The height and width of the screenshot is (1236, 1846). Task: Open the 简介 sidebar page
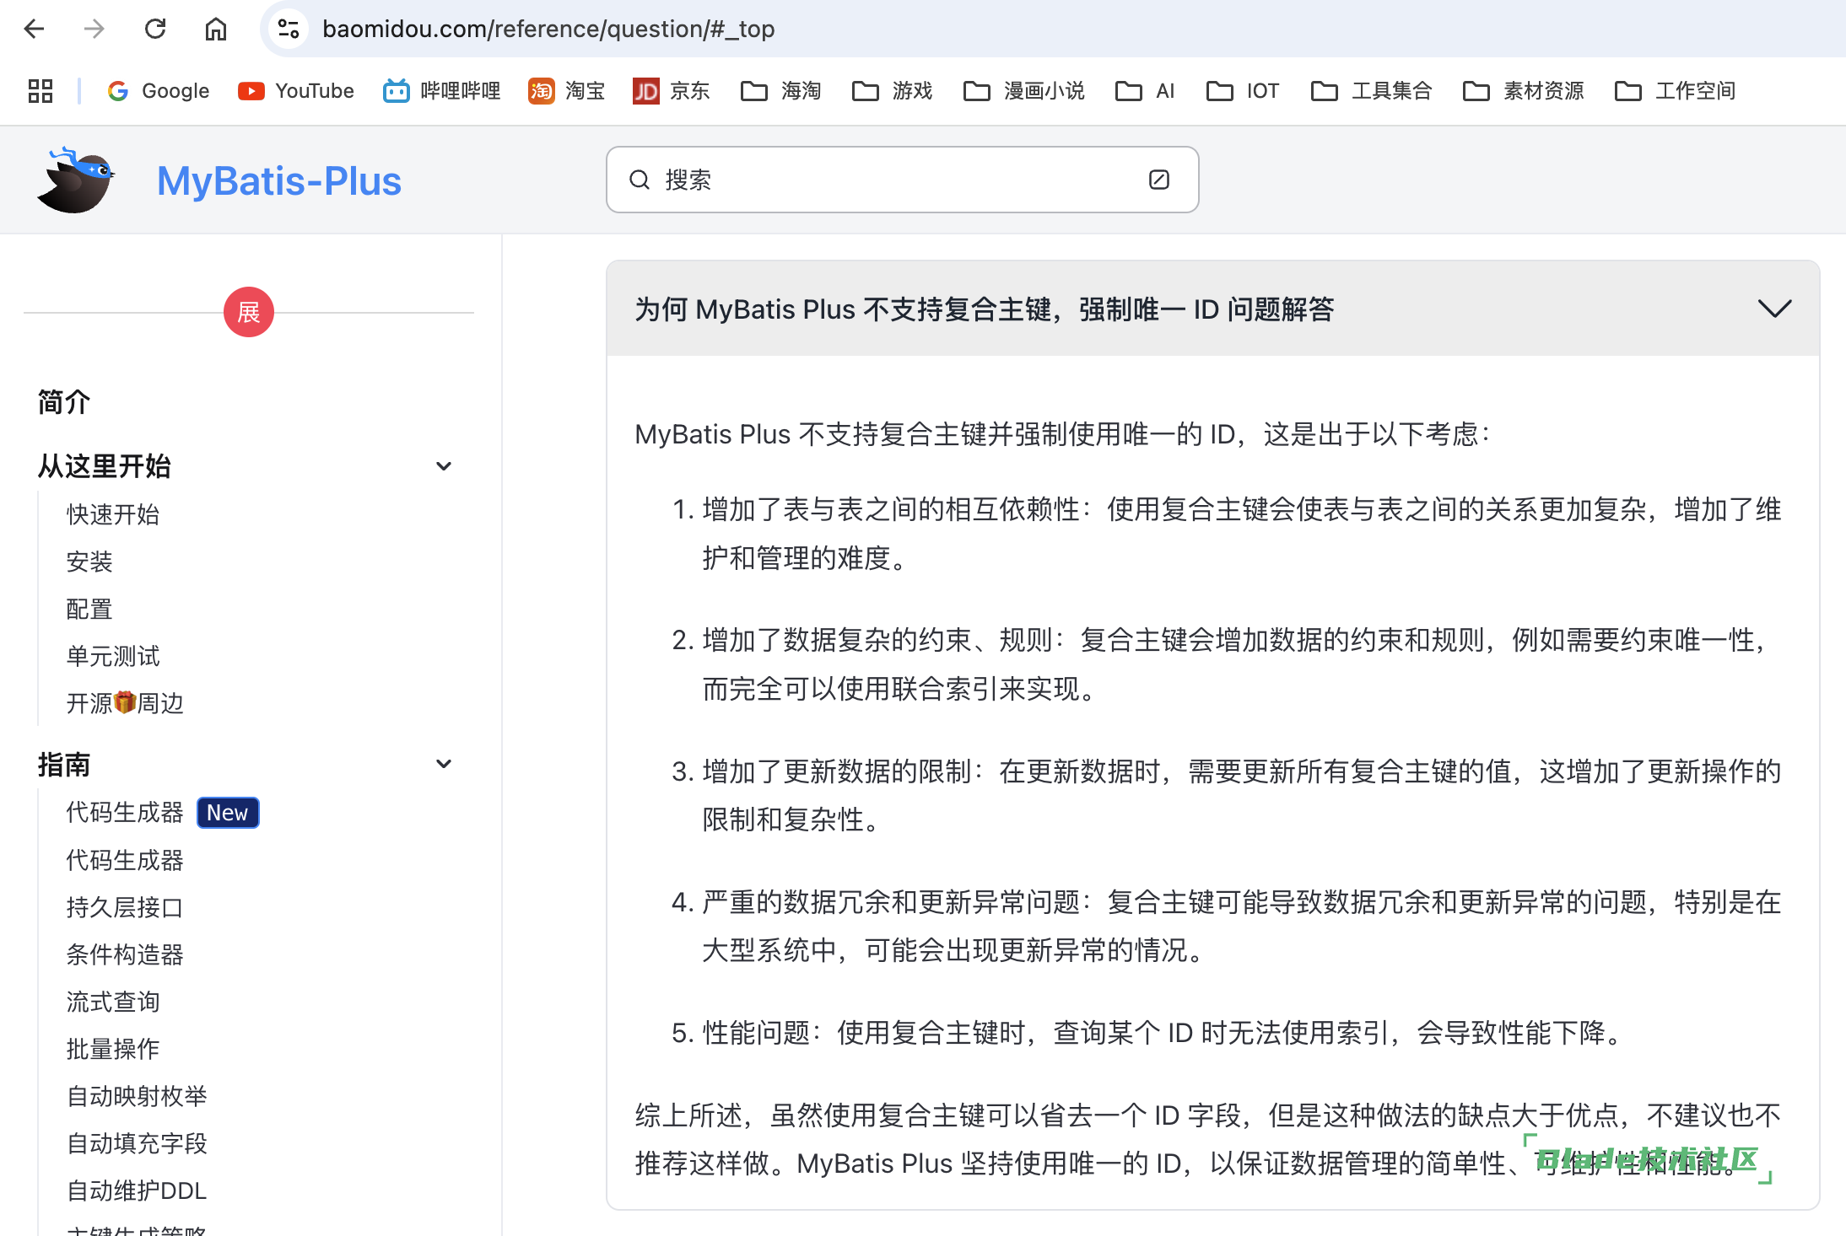click(64, 402)
